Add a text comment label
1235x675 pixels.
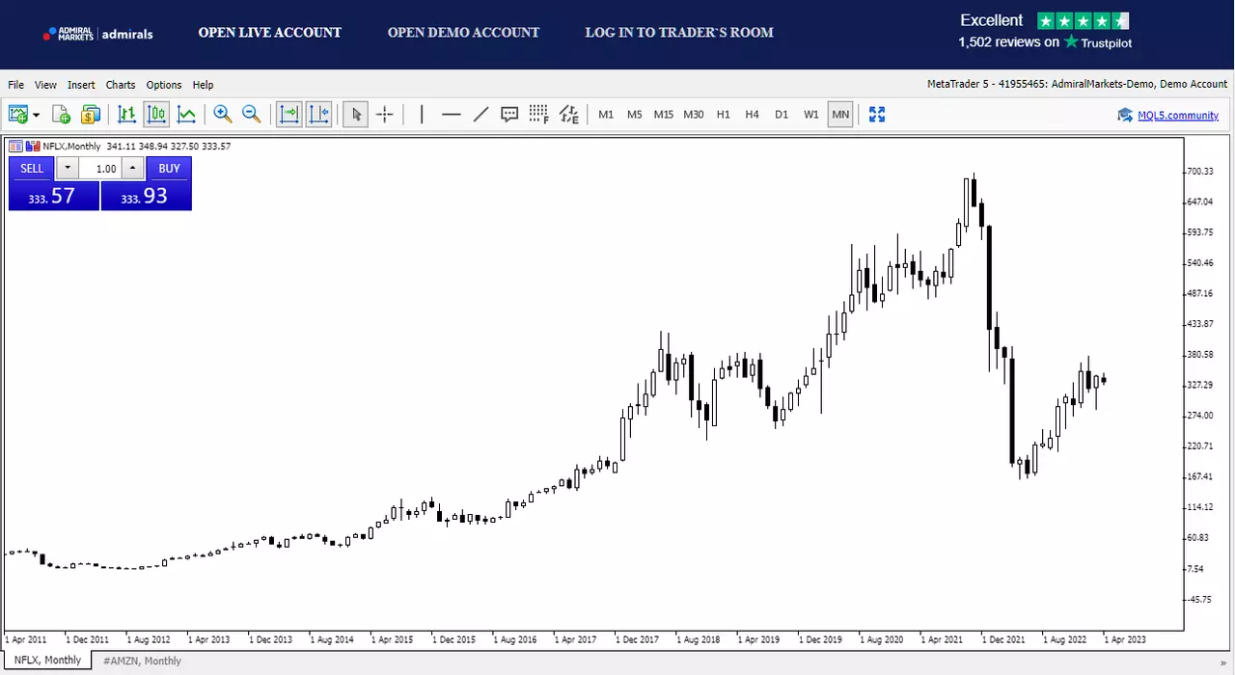(x=510, y=115)
